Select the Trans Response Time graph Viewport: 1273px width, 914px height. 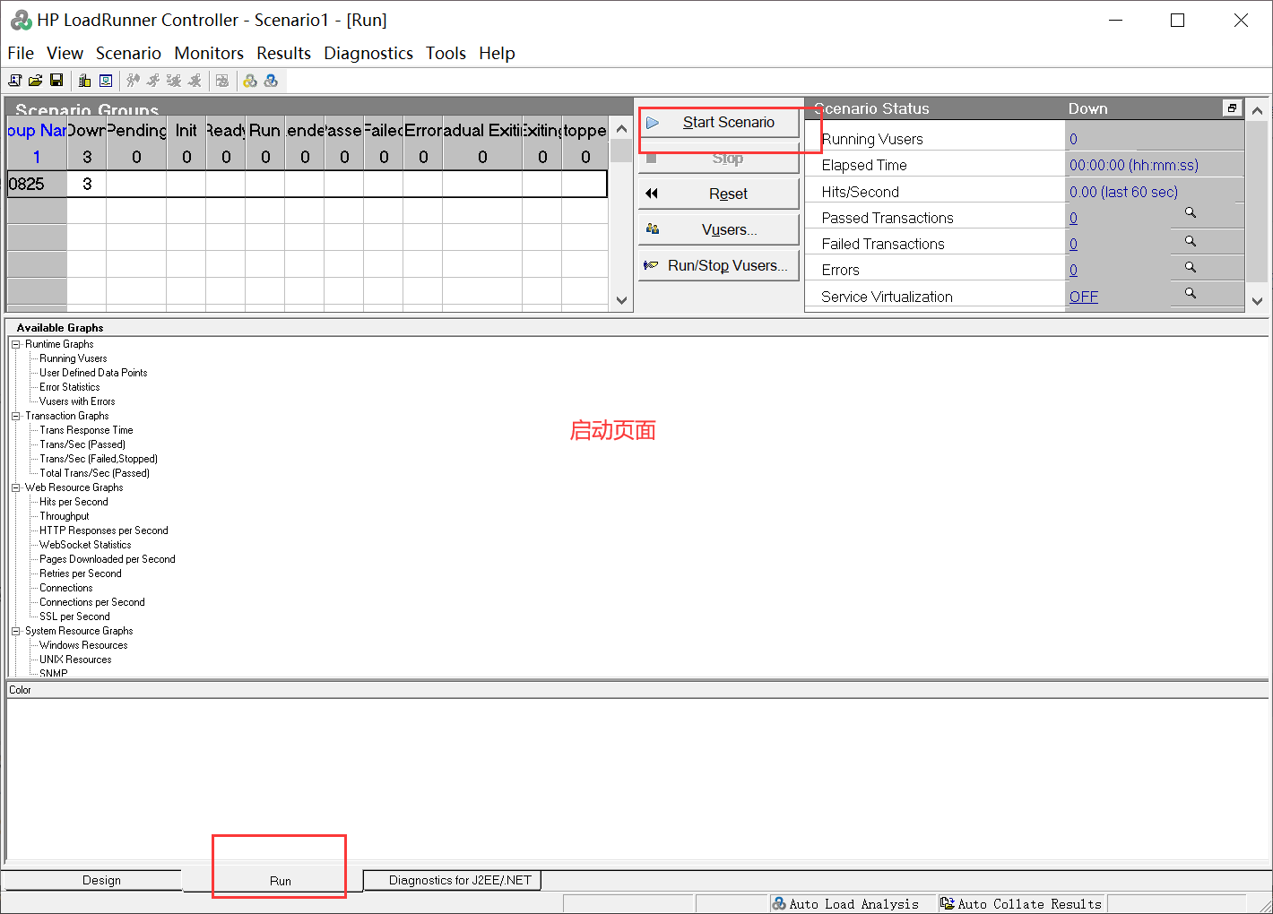86,430
